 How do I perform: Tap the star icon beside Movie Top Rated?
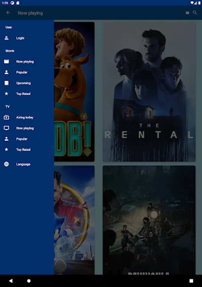(6, 94)
